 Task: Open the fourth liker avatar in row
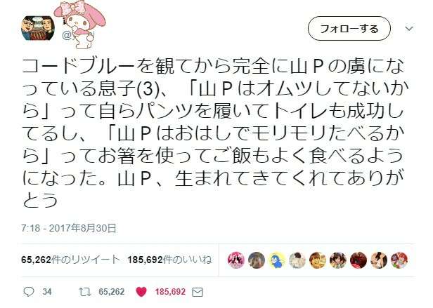[x=297, y=260]
